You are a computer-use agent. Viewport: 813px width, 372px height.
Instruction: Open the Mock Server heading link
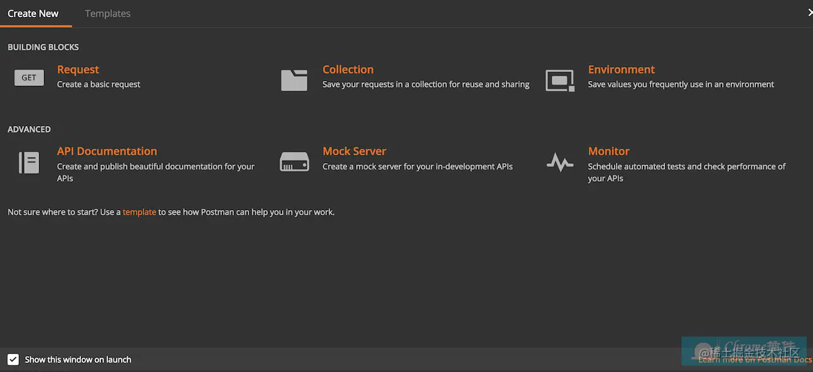[x=354, y=151]
